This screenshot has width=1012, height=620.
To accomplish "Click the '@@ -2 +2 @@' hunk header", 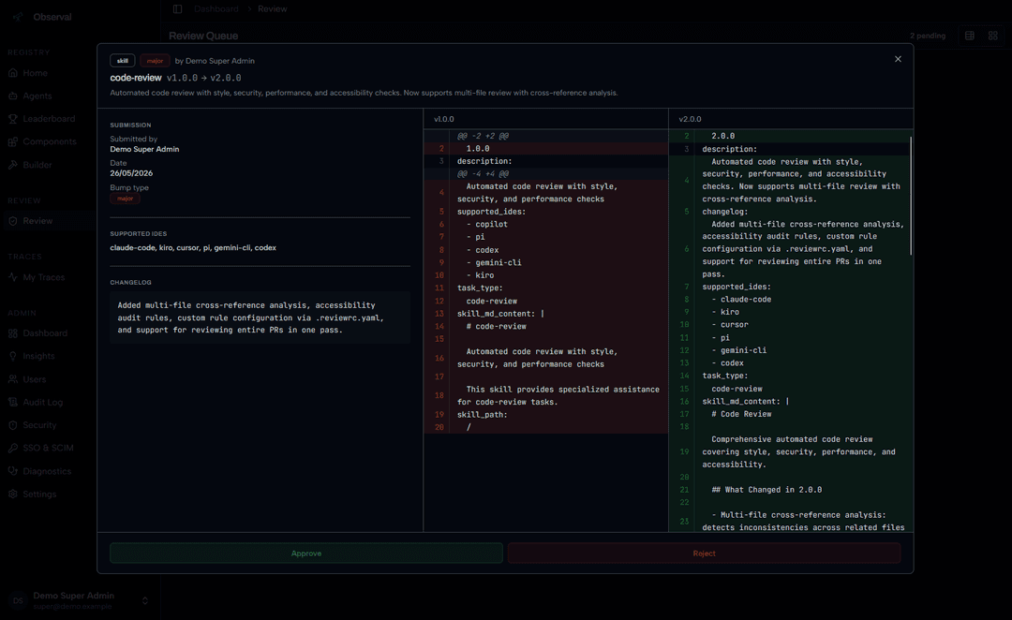I will [483, 136].
